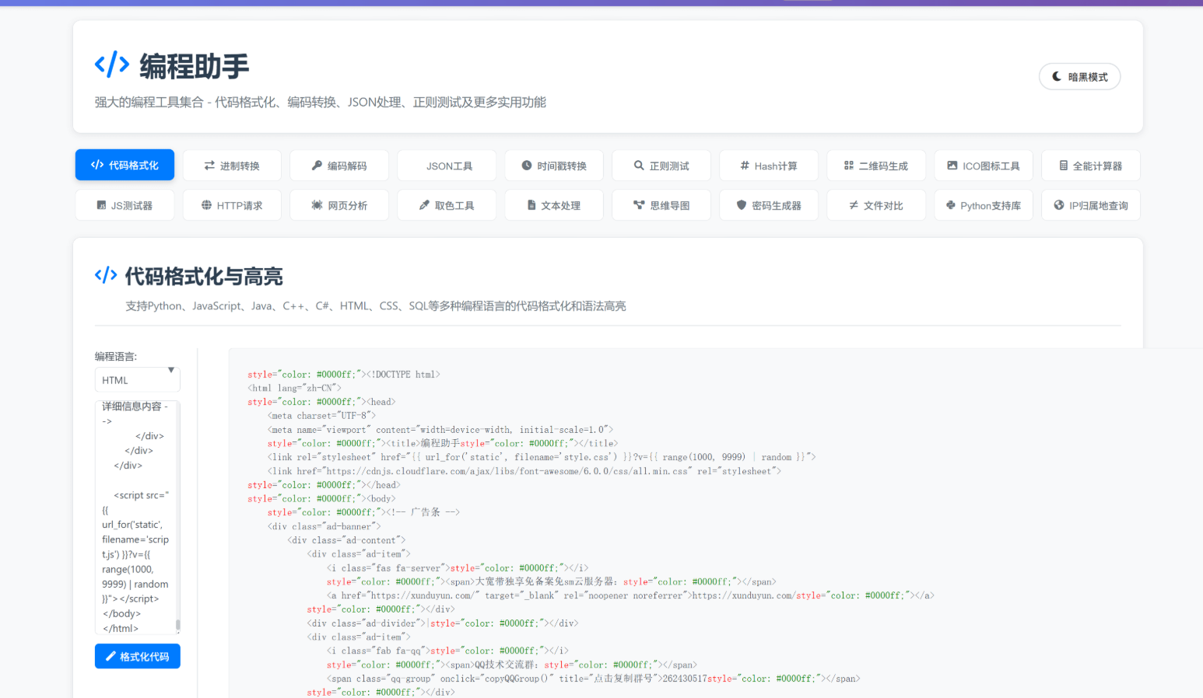The width and height of the screenshot is (1203, 698).
Task: Click the Python icon of Python支持库
Action: [x=951, y=205]
